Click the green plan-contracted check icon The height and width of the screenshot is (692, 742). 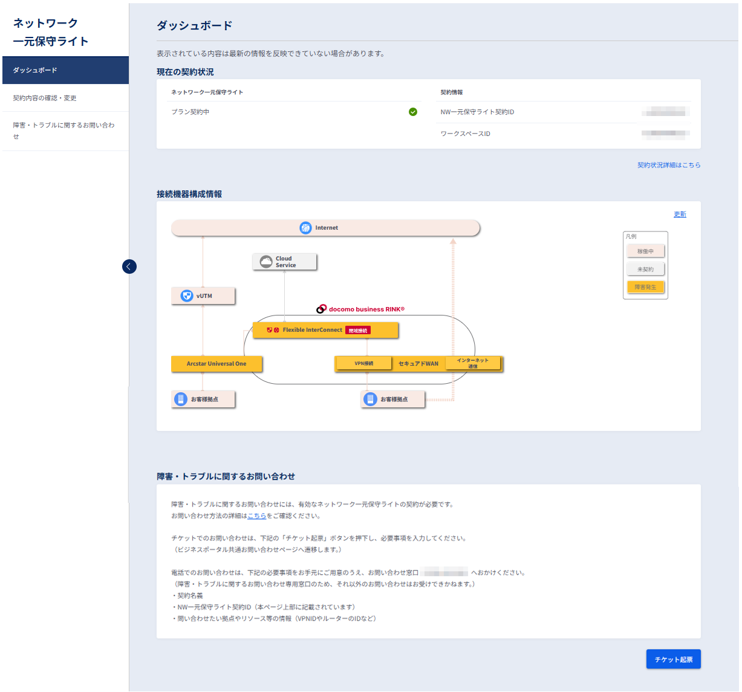(x=413, y=112)
